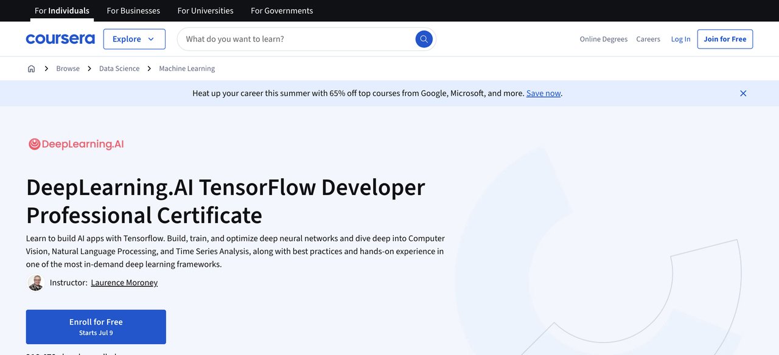Click the DeepLearning.AI partner logo

(x=75, y=143)
